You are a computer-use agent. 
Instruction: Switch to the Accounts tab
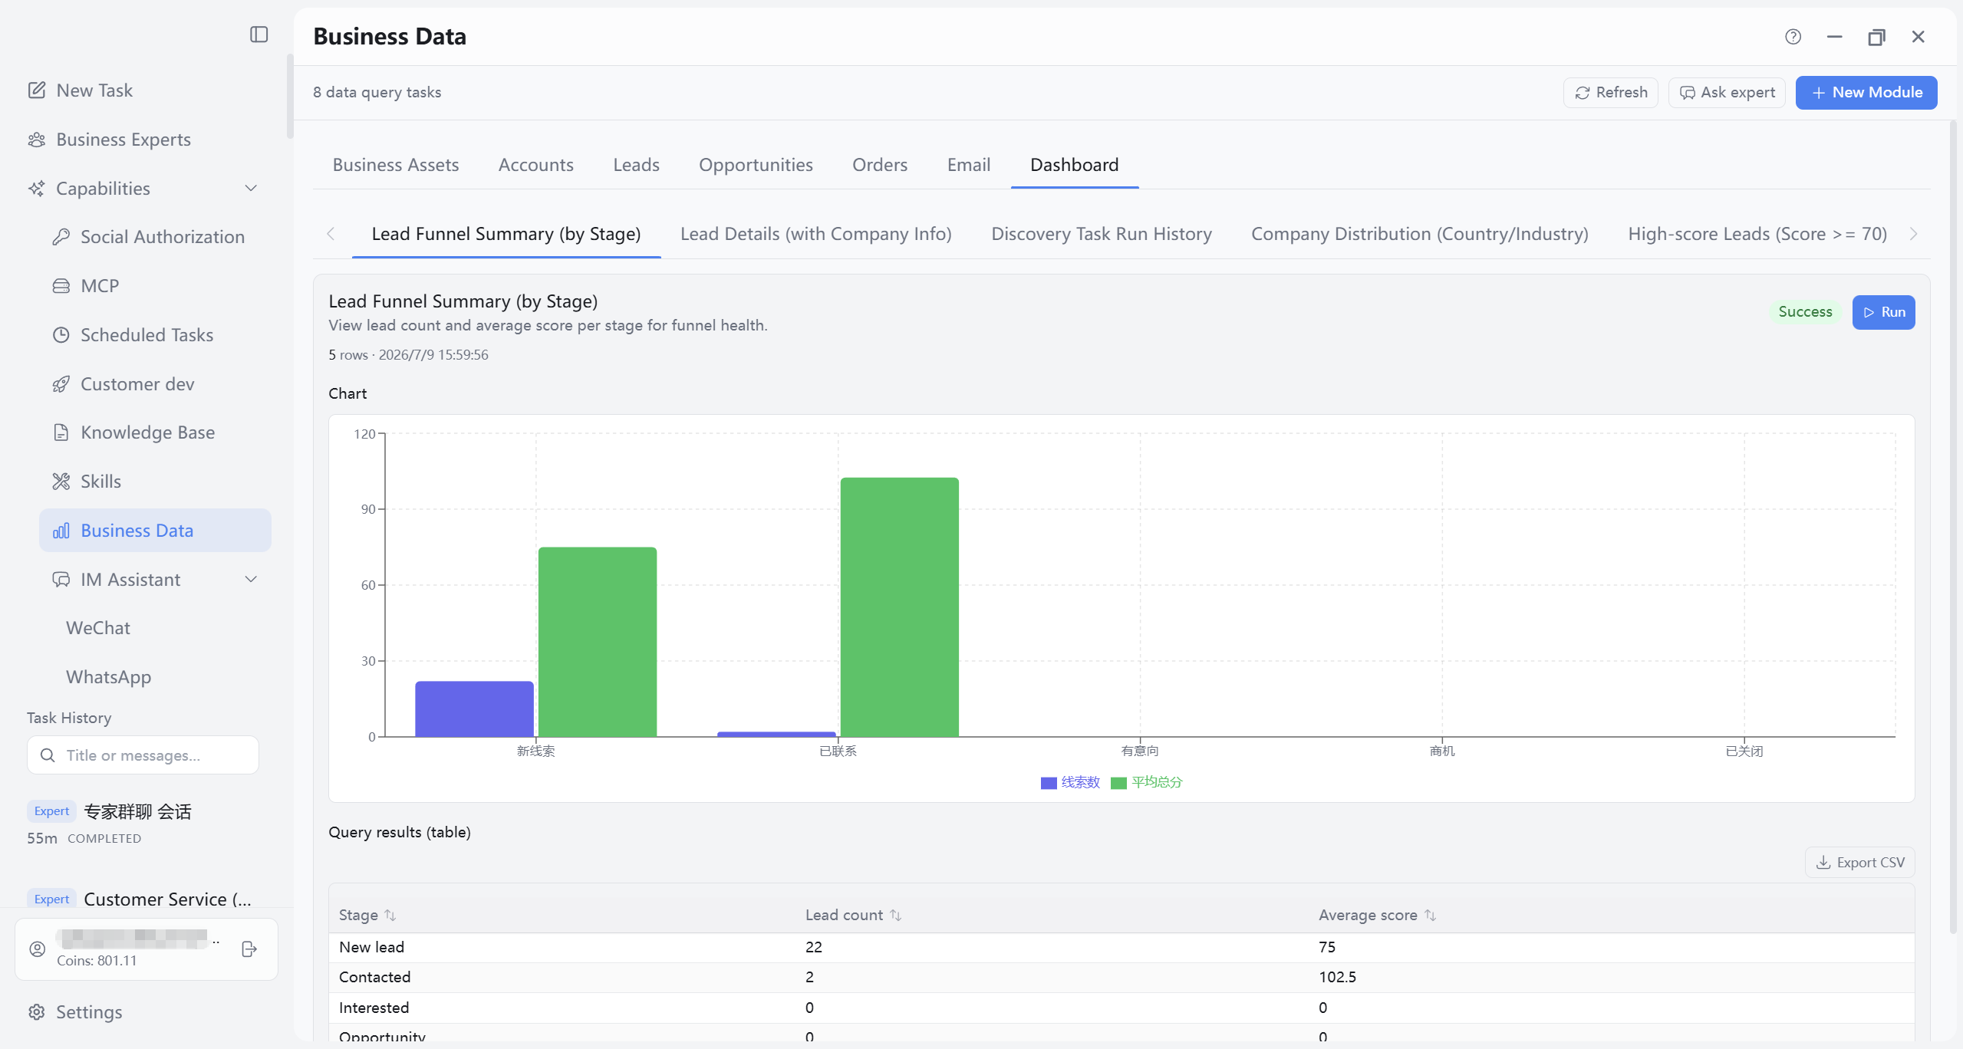[x=536, y=165]
